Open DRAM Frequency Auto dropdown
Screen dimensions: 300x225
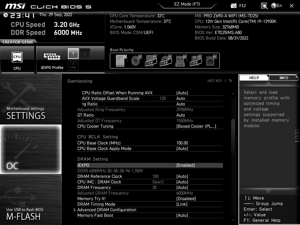pos(182,187)
